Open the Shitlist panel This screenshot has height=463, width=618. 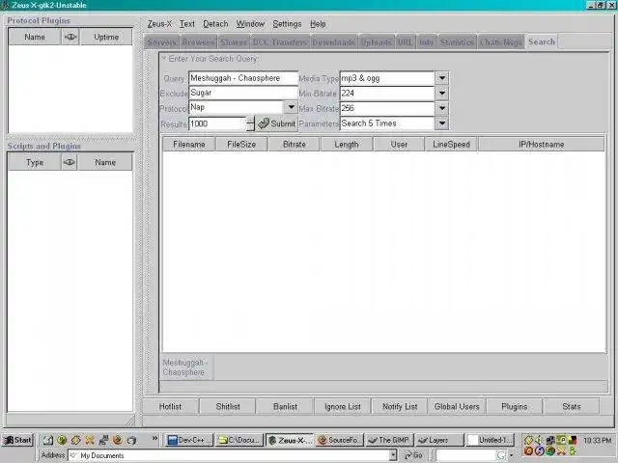click(x=228, y=406)
